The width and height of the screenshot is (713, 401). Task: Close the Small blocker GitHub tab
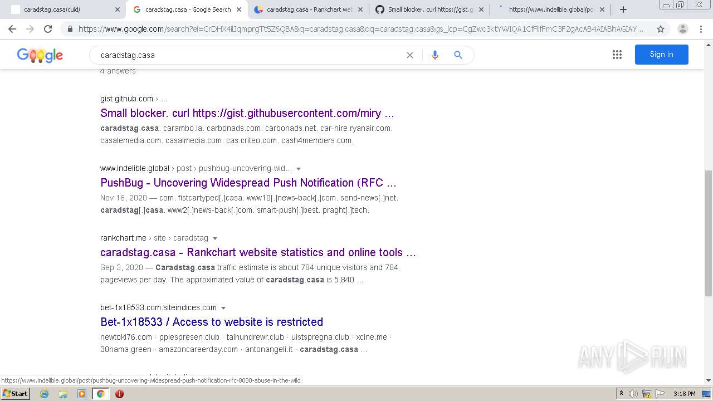481,9
